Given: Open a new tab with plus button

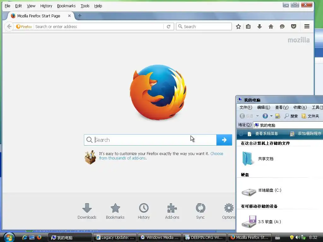Looking at the screenshot, I should coord(80,16).
